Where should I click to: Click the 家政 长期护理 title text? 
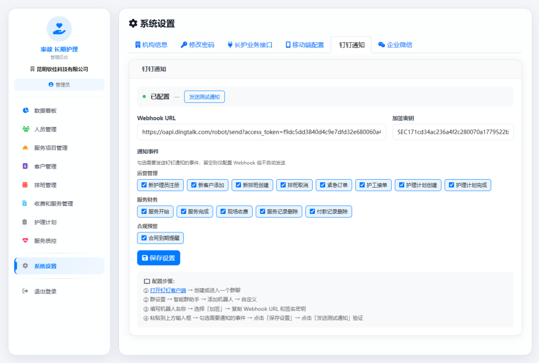59,49
